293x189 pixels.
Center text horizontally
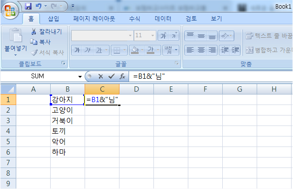coord(201,50)
